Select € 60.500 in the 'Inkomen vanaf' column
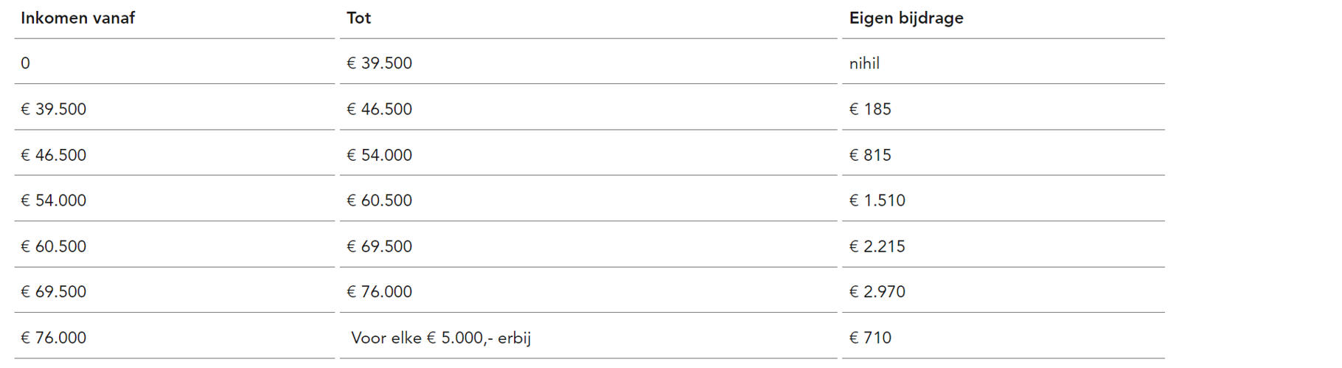Screen dimensions: 1342x368 coord(54,246)
